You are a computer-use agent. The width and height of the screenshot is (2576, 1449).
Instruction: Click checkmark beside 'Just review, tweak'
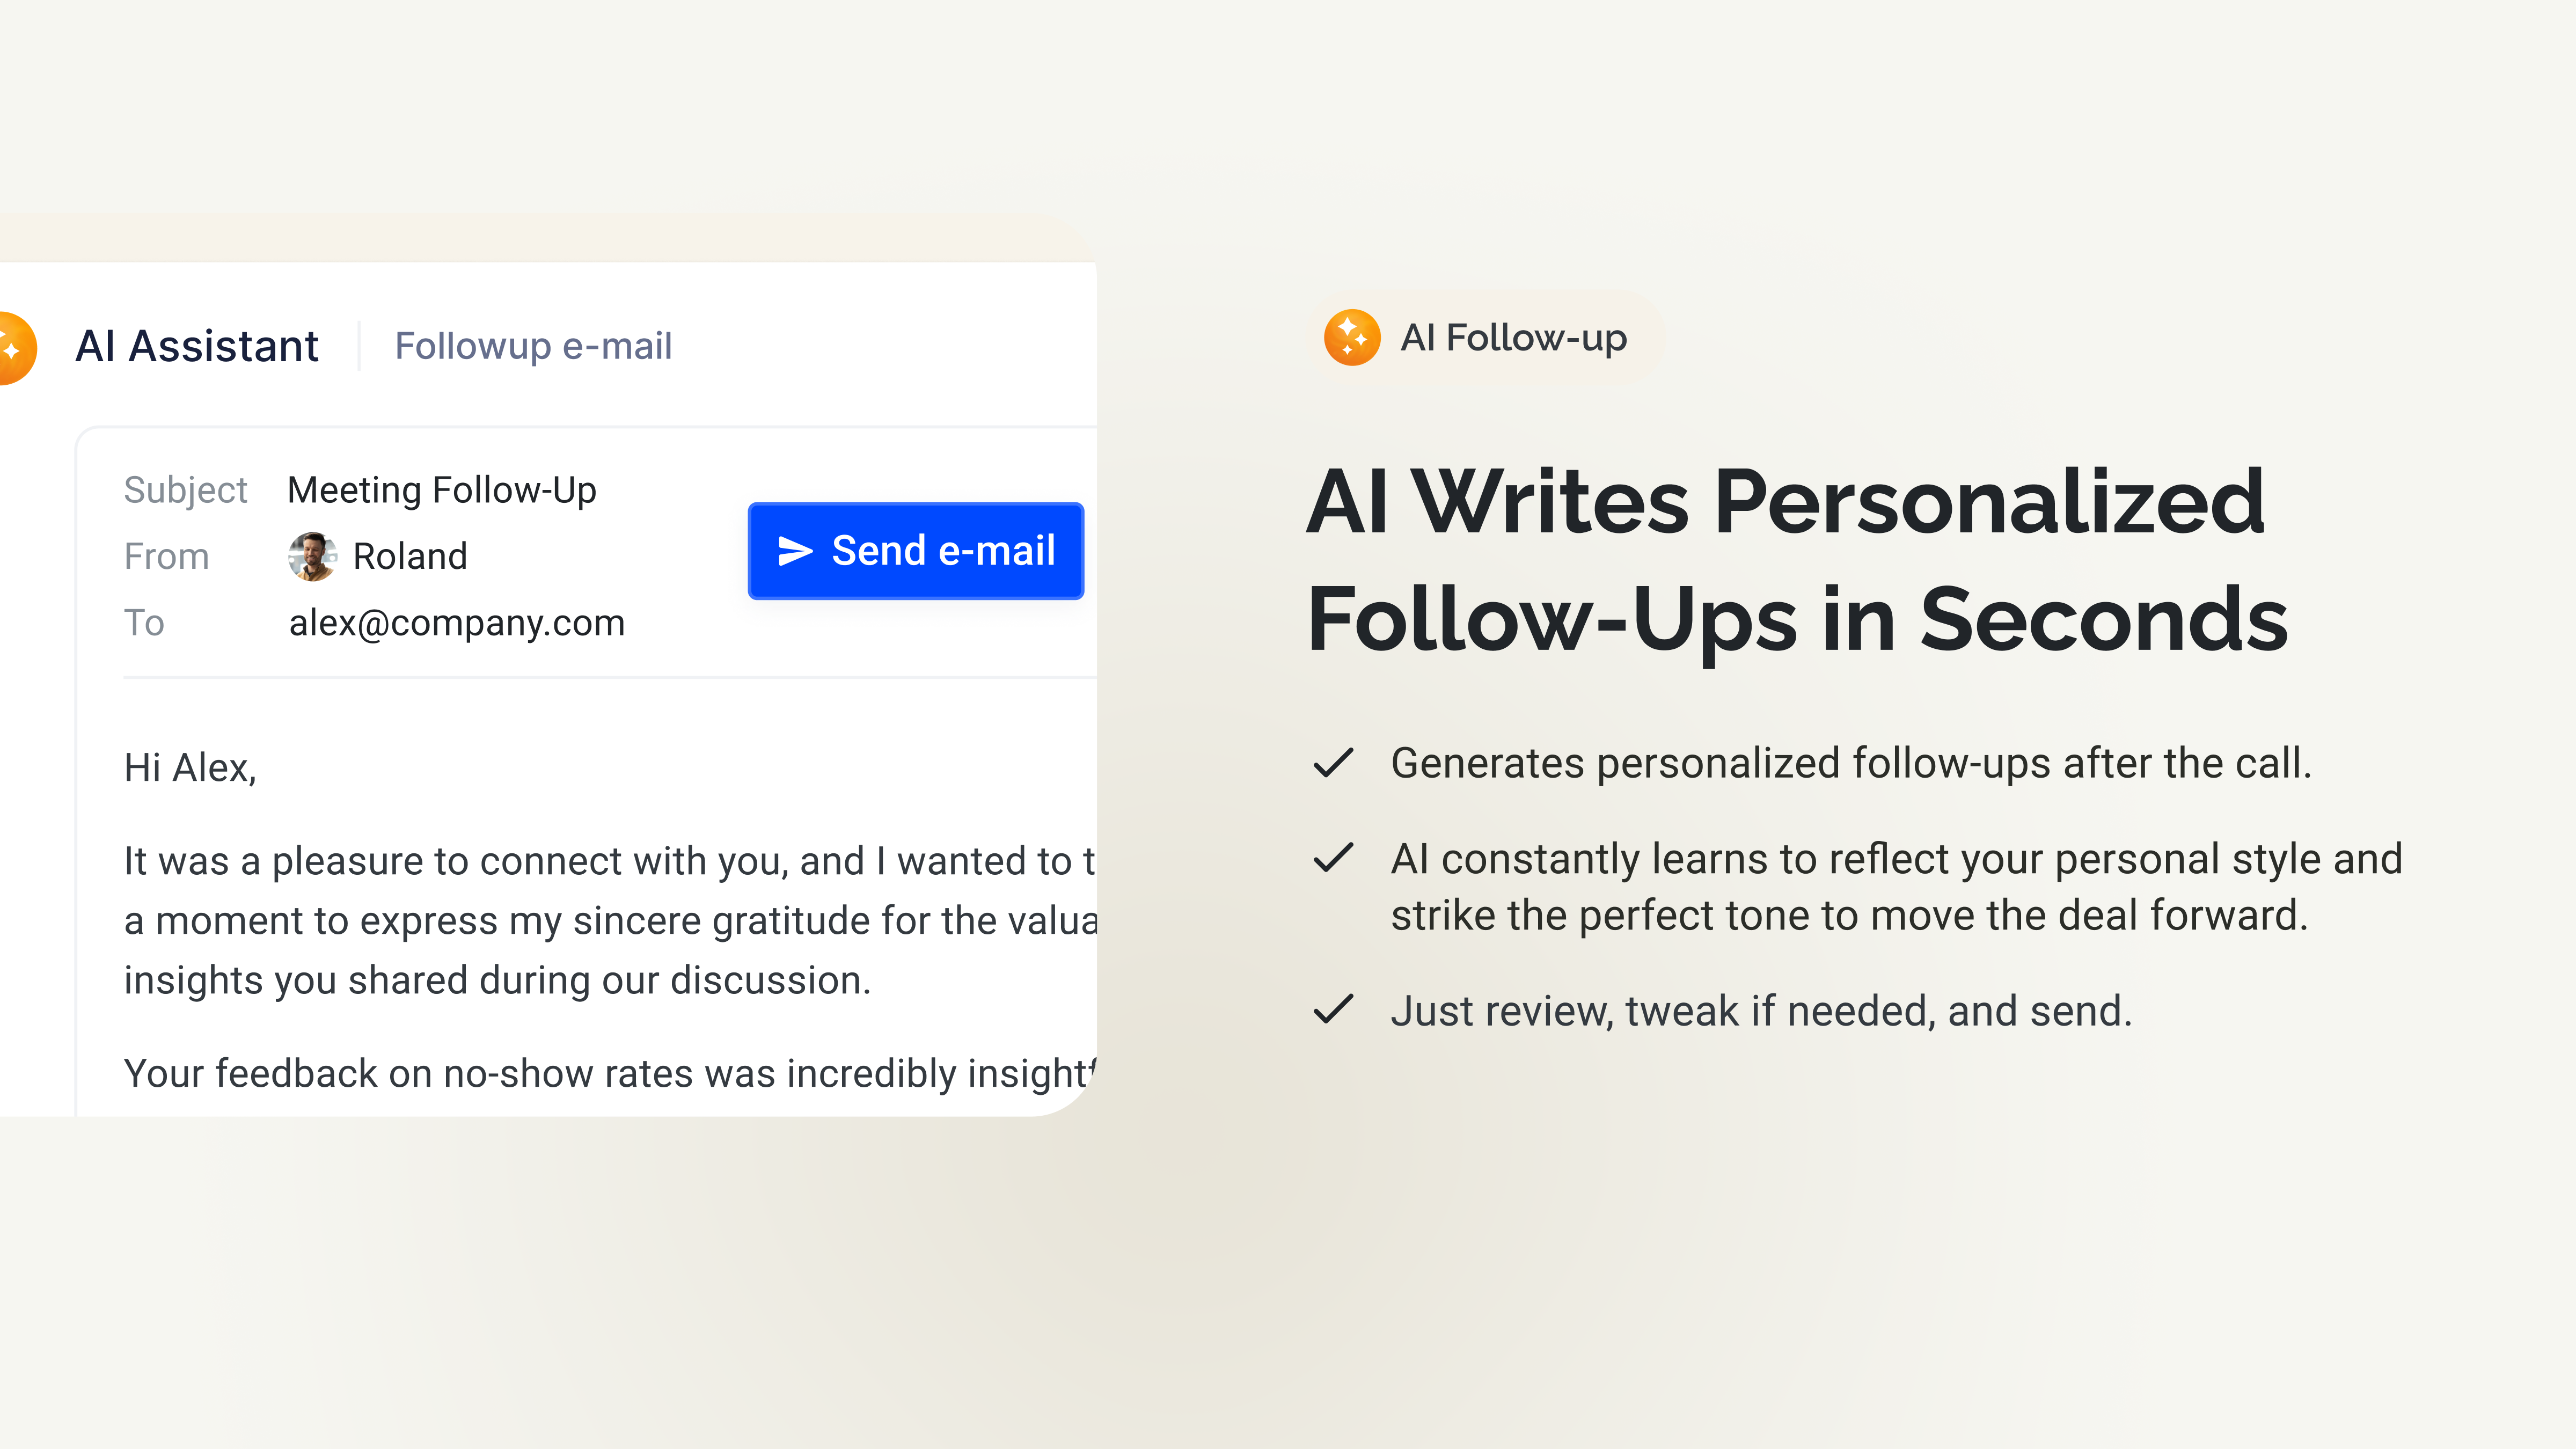[1333, 1010]
